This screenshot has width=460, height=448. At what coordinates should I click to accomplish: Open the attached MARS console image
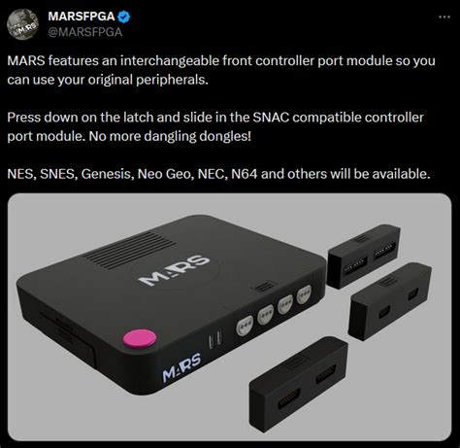tap(229, 317)
